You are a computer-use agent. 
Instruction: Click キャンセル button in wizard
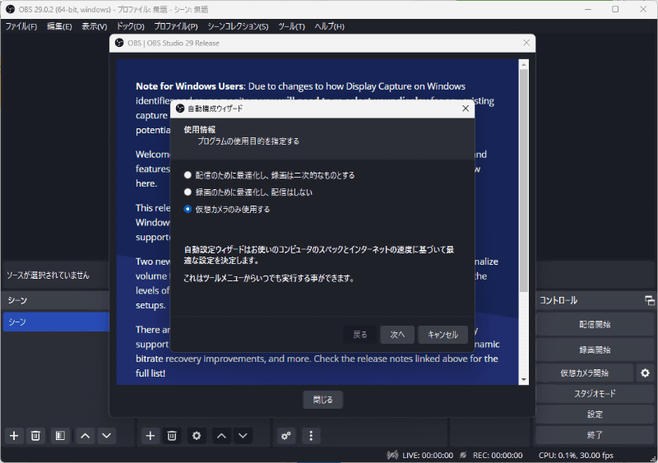[443, 335]
